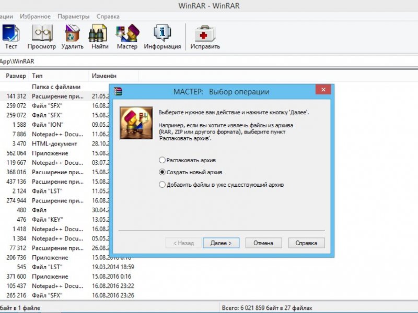Screen dimensions: 418x313
Task: Sort by the Тип column header
Action: point(59,76)
